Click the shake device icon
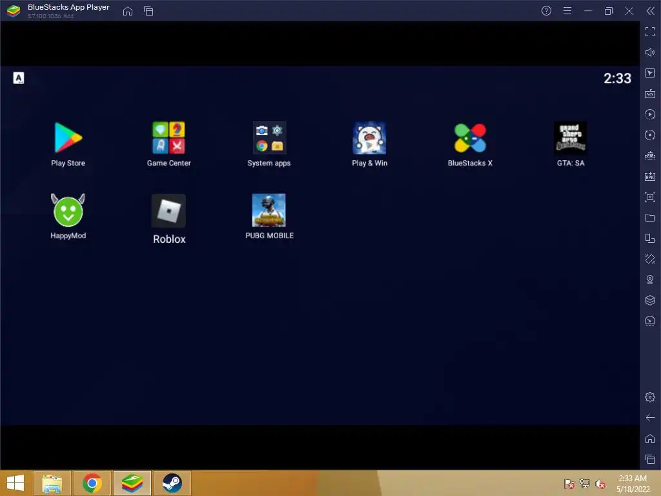This screenshot has width=661, height=496. (650, 259)
